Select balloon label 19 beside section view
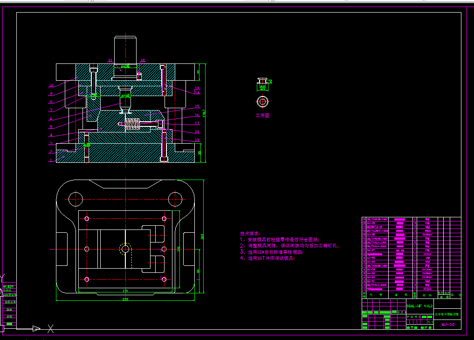This screenshot has height=340, width=474. [197, 140]
